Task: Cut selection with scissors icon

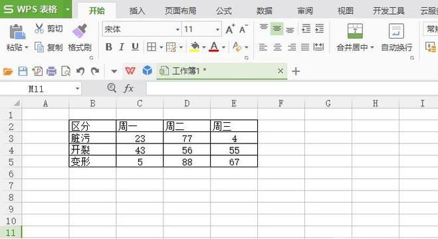Action: pyautogui.click(x=39, y=29)
